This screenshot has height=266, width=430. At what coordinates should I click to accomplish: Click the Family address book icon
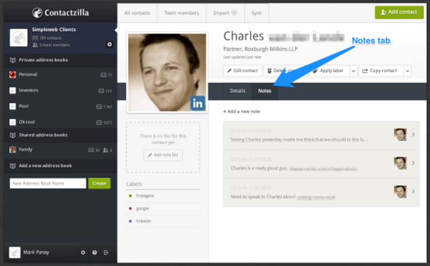[13, 150]
